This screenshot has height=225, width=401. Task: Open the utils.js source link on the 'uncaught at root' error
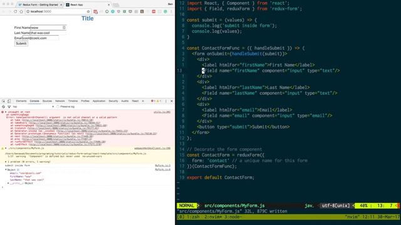click(x=162, y=112)
